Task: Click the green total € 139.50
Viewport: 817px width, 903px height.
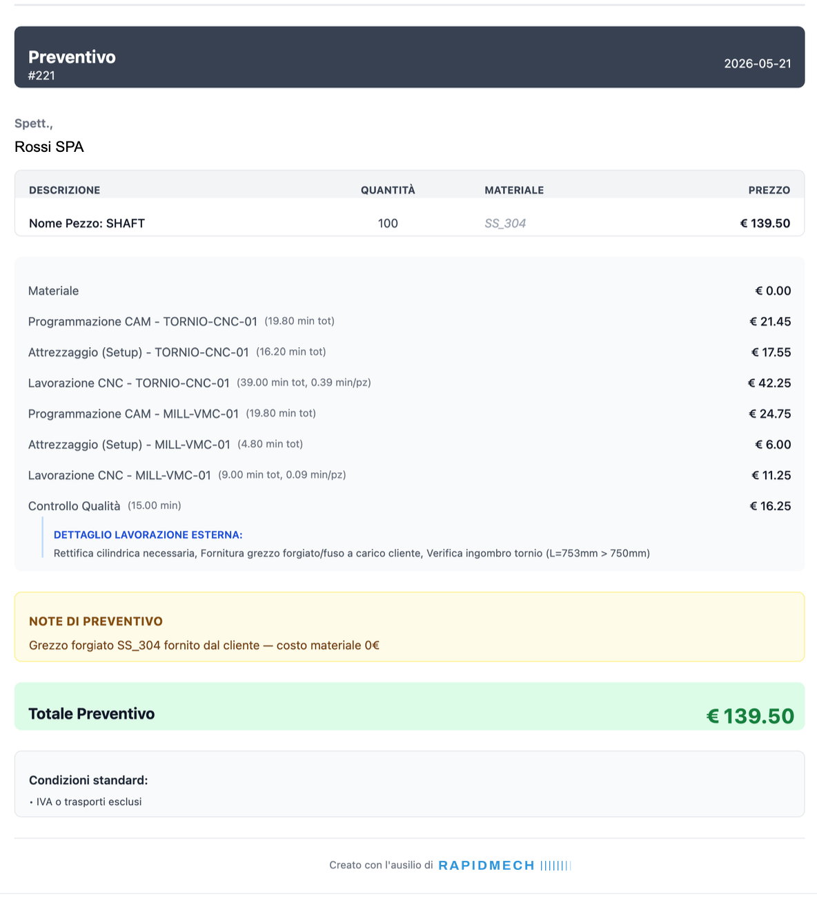Action: (751, 716)
